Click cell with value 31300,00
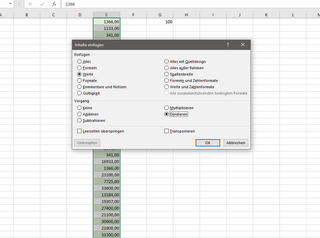This screenshot has width=320, height=238. 106,235
